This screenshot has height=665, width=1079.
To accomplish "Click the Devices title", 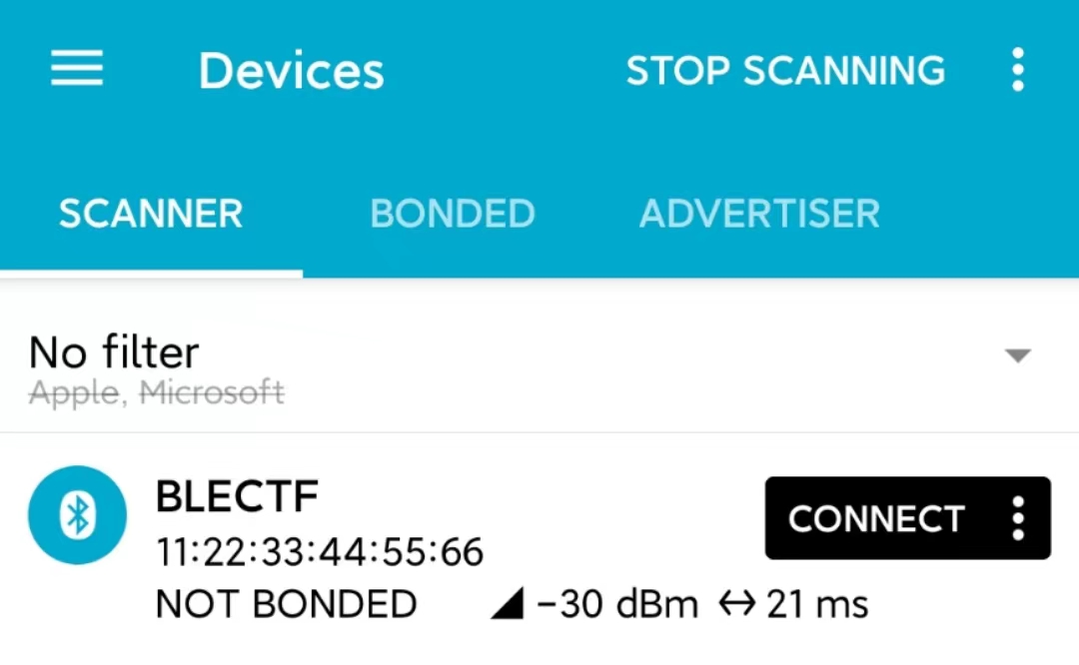I will point(291,71).
